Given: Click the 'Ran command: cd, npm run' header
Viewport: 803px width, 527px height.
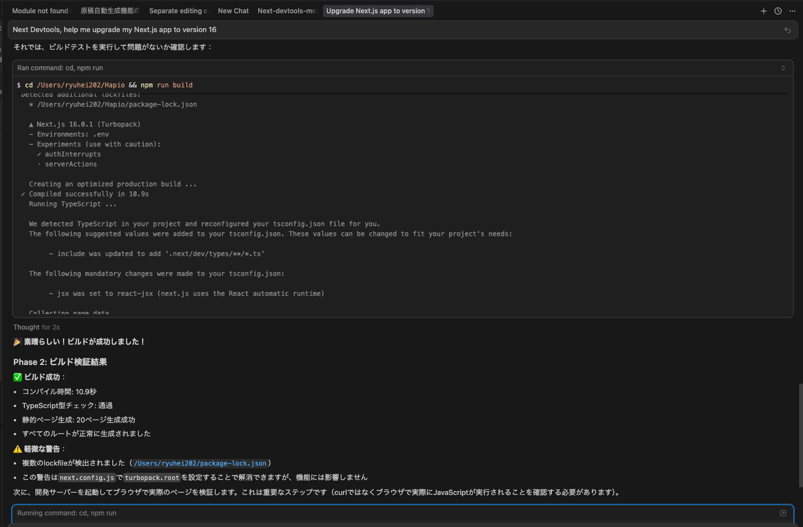Looking at the screenshot, I should [403, 68].
